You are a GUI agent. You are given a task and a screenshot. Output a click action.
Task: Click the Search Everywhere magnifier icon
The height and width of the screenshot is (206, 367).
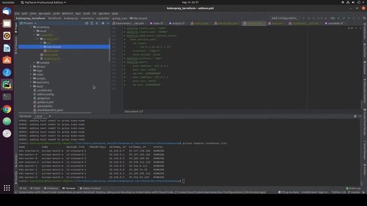365,18
